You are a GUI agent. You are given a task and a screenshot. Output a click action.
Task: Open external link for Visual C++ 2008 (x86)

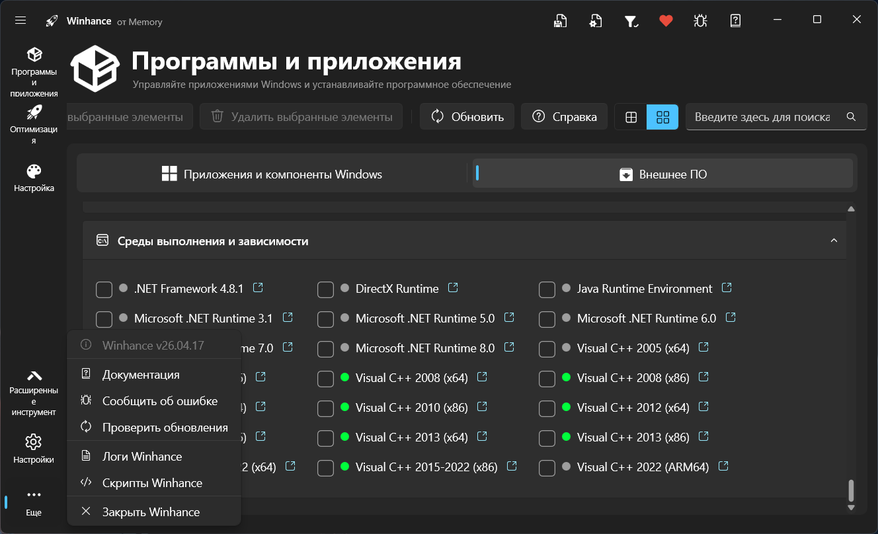point(703,377)
